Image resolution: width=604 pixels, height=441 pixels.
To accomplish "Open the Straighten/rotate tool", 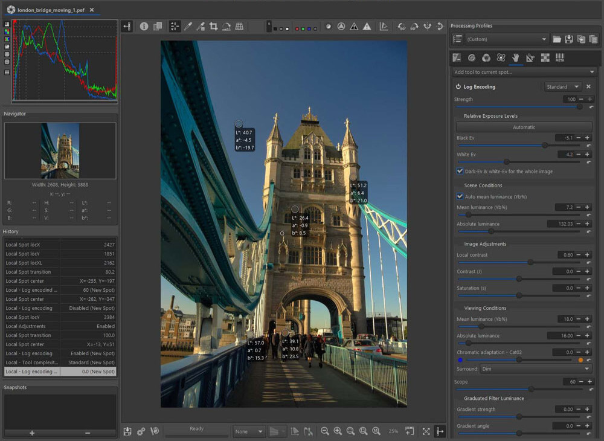I will [x=228, y=27].
